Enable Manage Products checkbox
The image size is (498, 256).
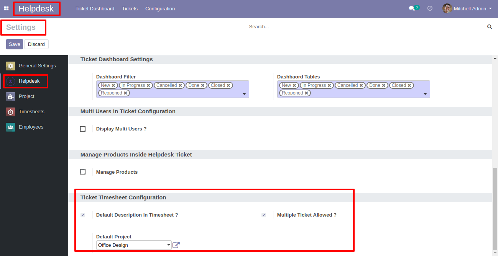point(83,172)
